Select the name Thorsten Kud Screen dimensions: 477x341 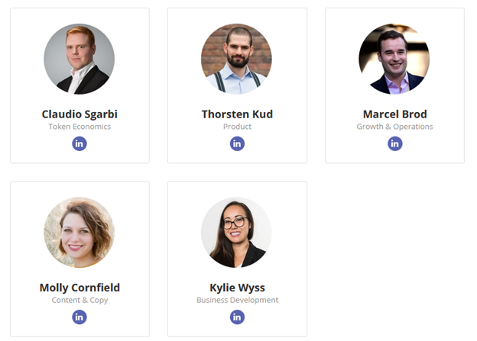[x=237, y=114]
